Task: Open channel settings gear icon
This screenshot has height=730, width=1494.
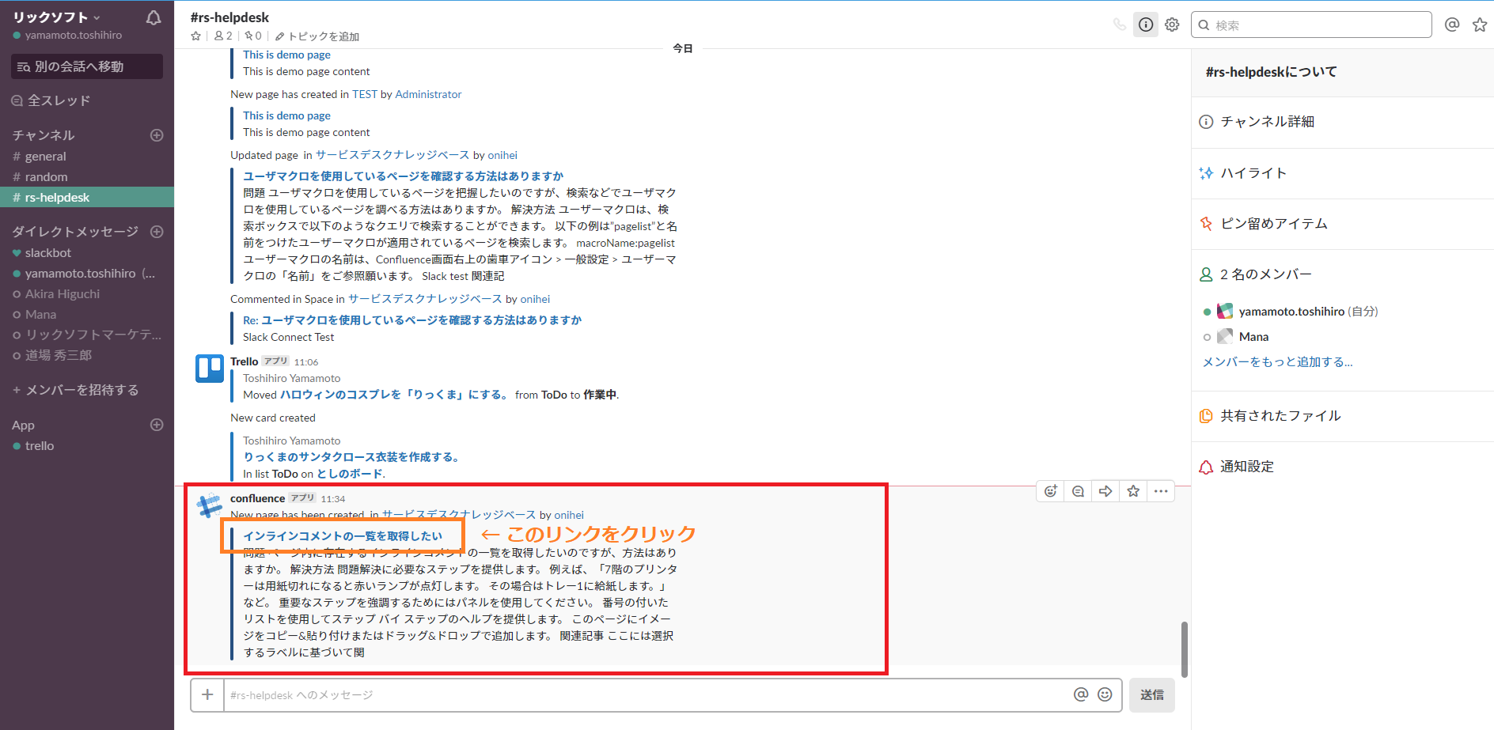Action: (x=1172, y=25)
